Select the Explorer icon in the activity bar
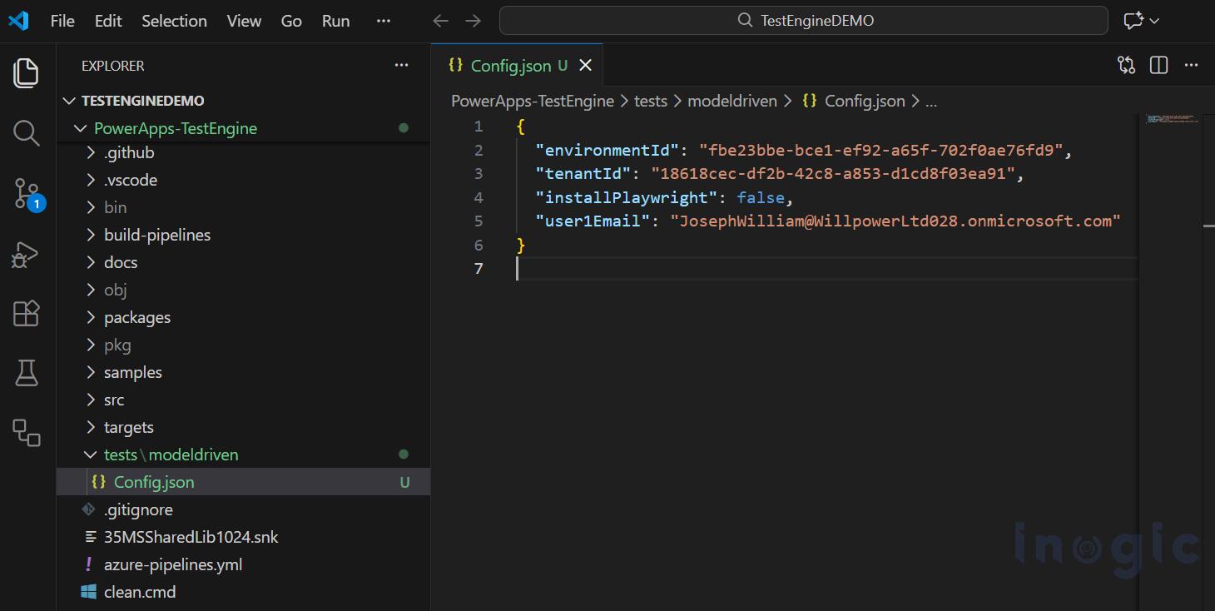The height and width of the screenshot is (611, 1215). pyautogui.click(x=26, y=73)
